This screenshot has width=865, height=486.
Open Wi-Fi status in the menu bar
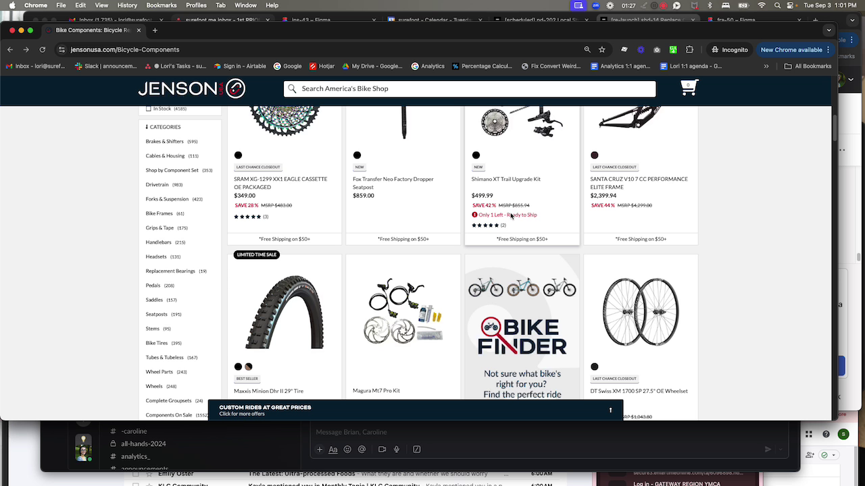tap(762, 5)
